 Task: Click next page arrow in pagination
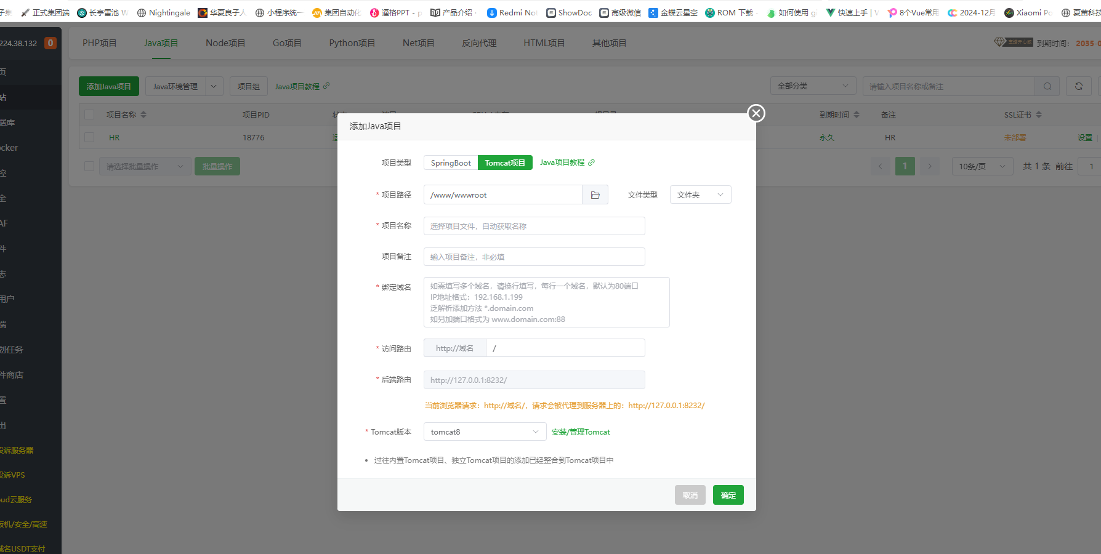coord(929,166)
